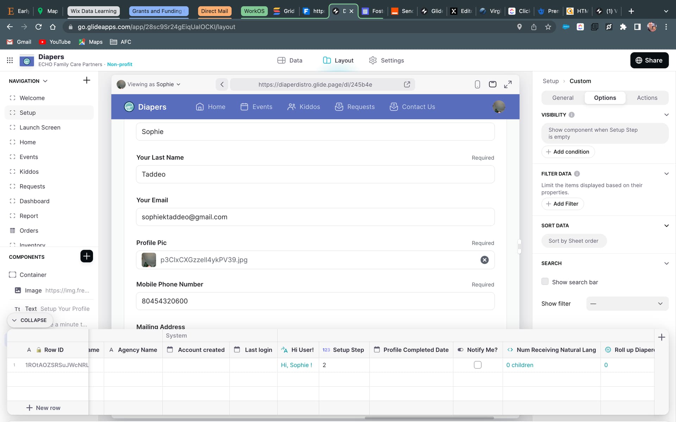Open the app grid menu icon
Viewport: 676px width, 422px height.
click(10, 60)
